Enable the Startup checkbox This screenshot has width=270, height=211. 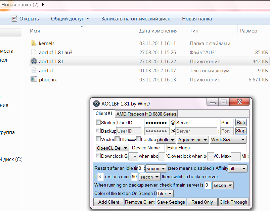point(98,122)
